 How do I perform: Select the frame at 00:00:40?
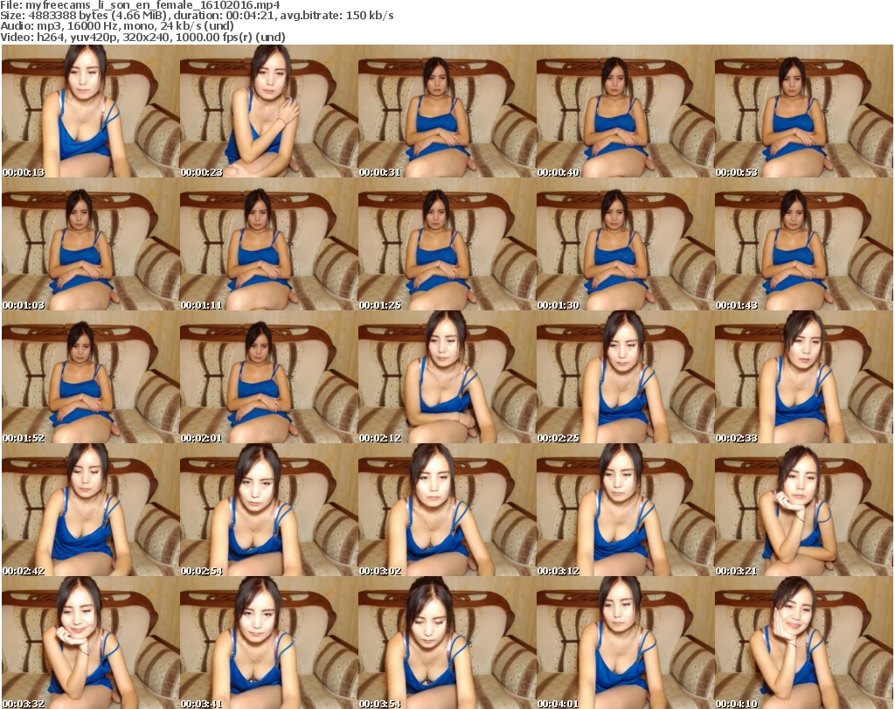(x=625, y=111)
